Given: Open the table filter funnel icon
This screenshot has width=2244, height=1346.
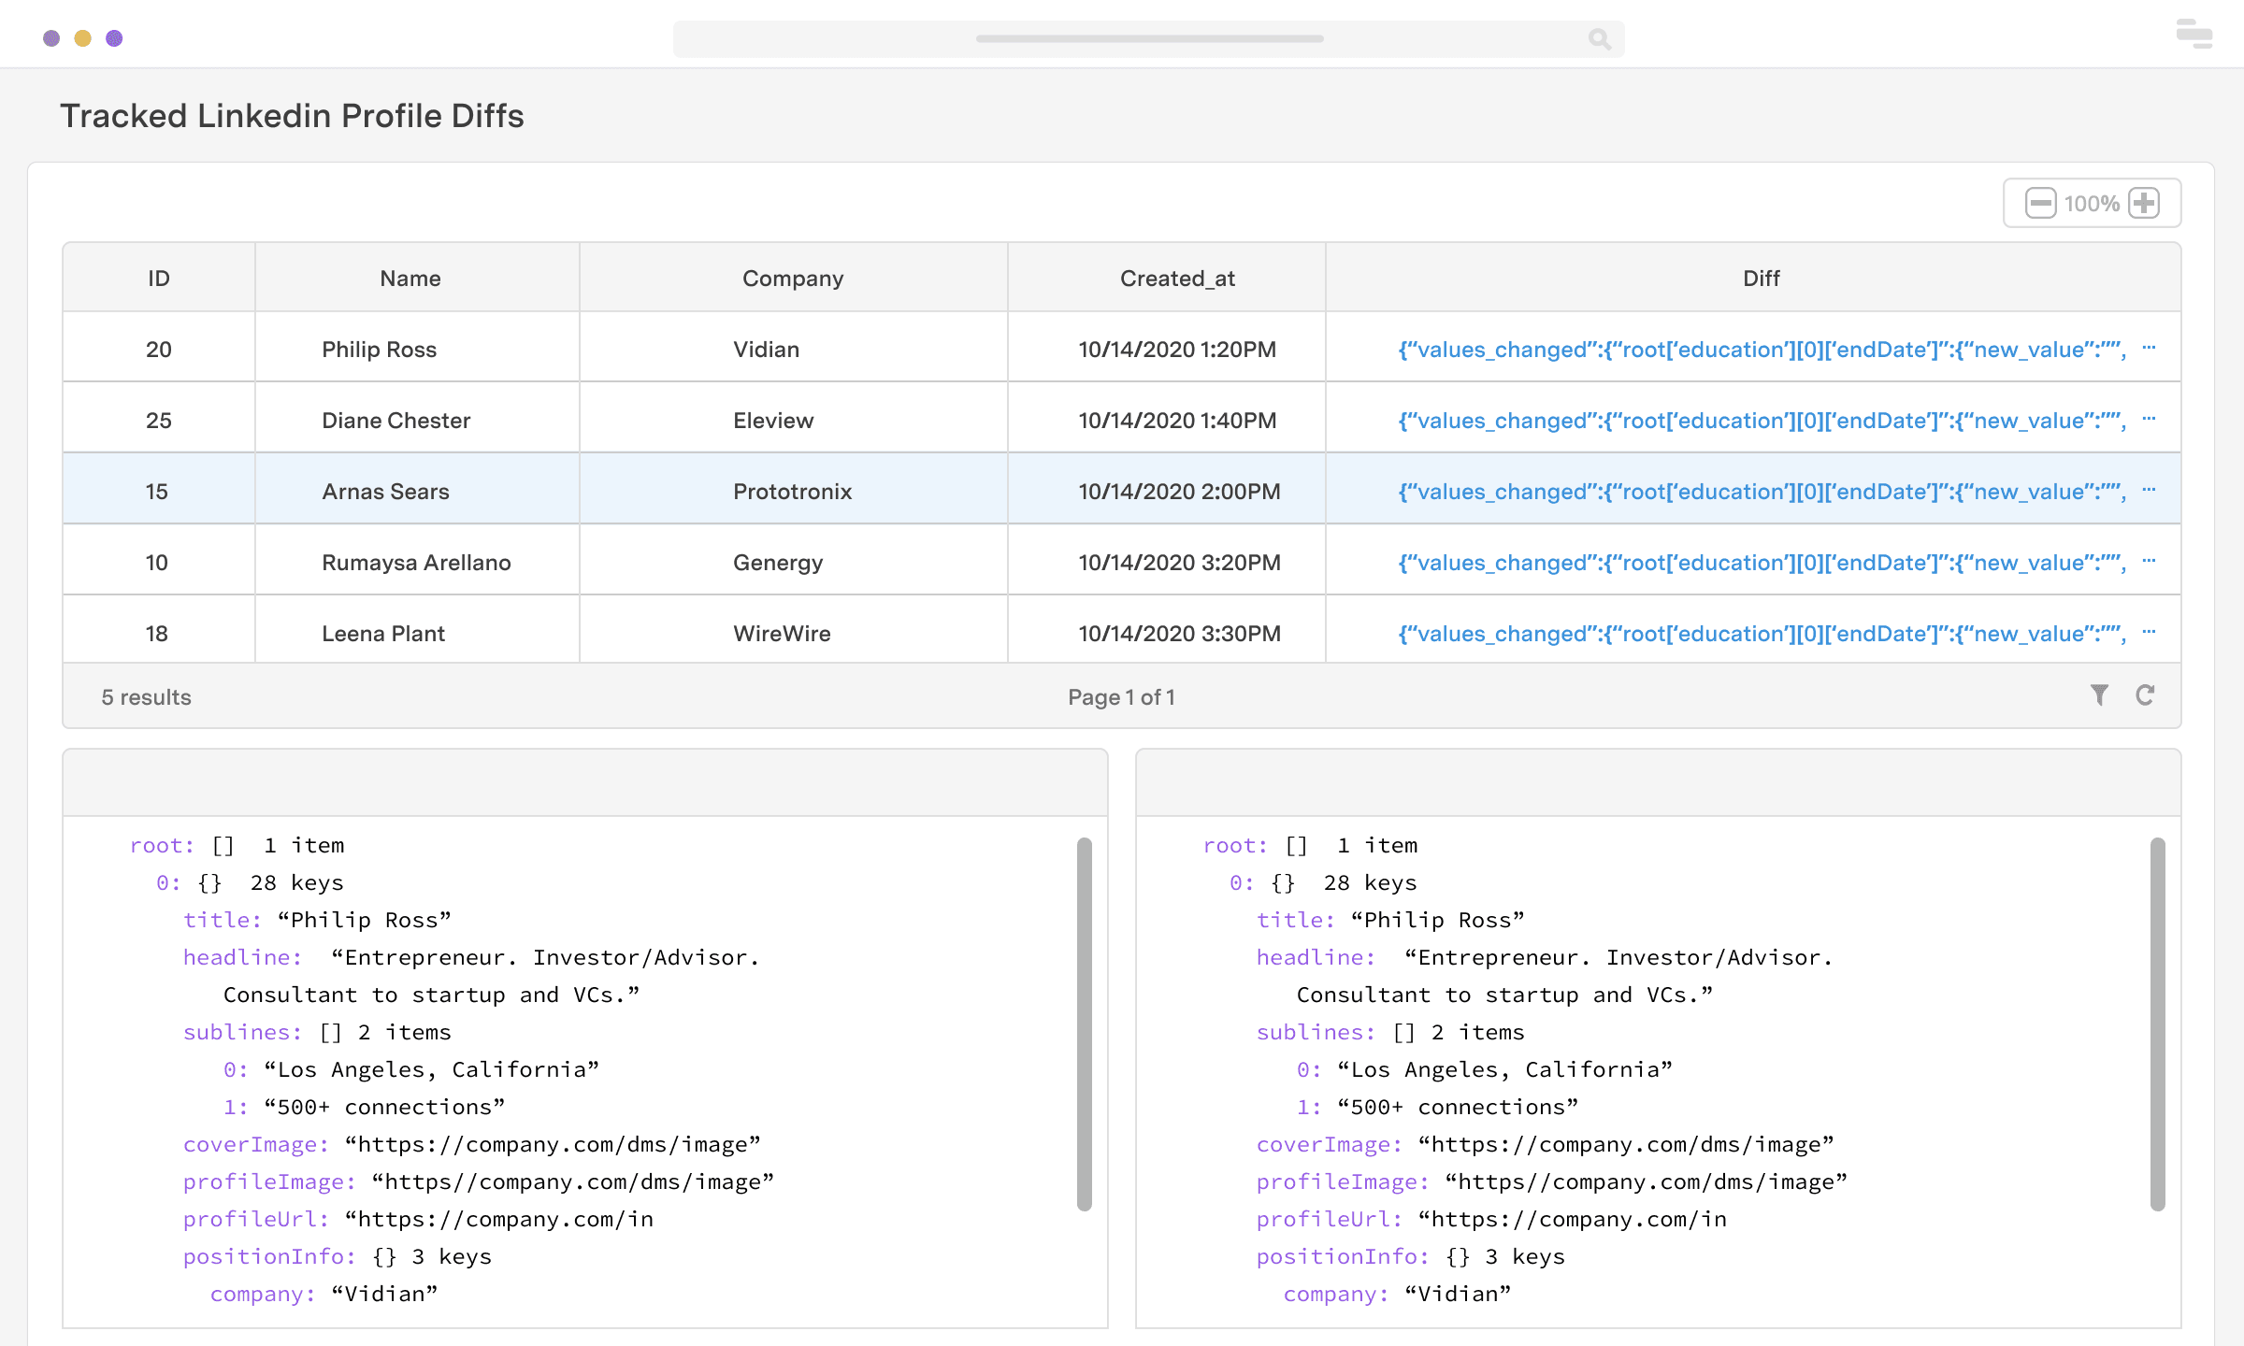Looking at the screenshot, I should (2099, 694).
